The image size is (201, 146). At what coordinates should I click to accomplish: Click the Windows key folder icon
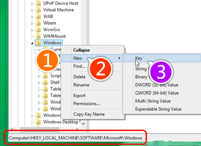tap(38, 43)
